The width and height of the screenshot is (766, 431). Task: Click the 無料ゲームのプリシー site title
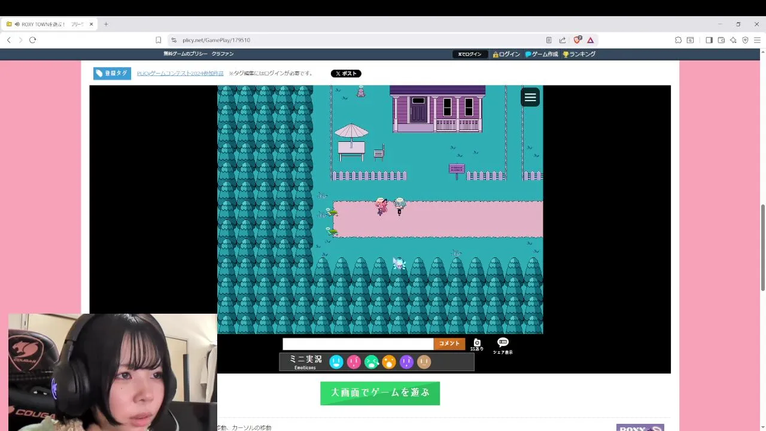click(186, 54)
